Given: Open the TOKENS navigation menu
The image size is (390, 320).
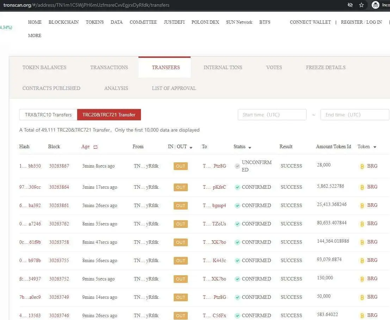Looking at the screenshot, I should point(95,22).
